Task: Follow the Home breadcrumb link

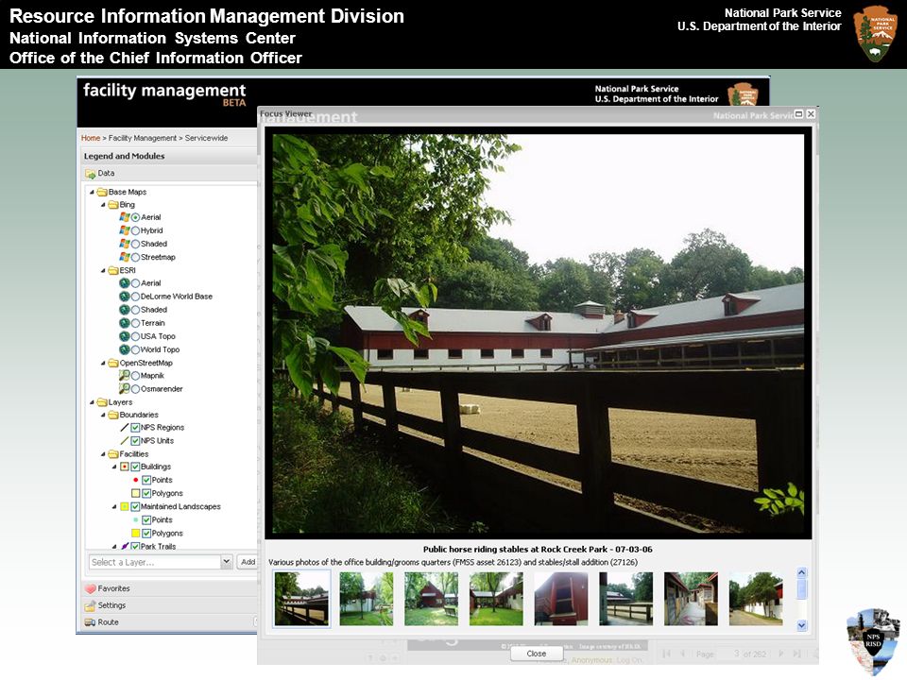Action: [x=91, y=138]
